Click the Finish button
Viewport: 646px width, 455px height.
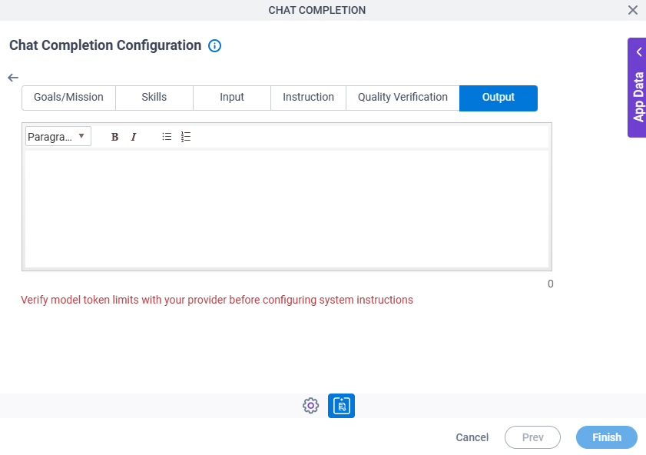click(x=607, y=437)
